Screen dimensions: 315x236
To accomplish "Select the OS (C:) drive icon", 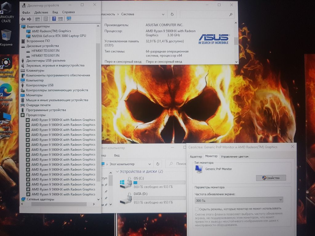I will click(126, 182).
